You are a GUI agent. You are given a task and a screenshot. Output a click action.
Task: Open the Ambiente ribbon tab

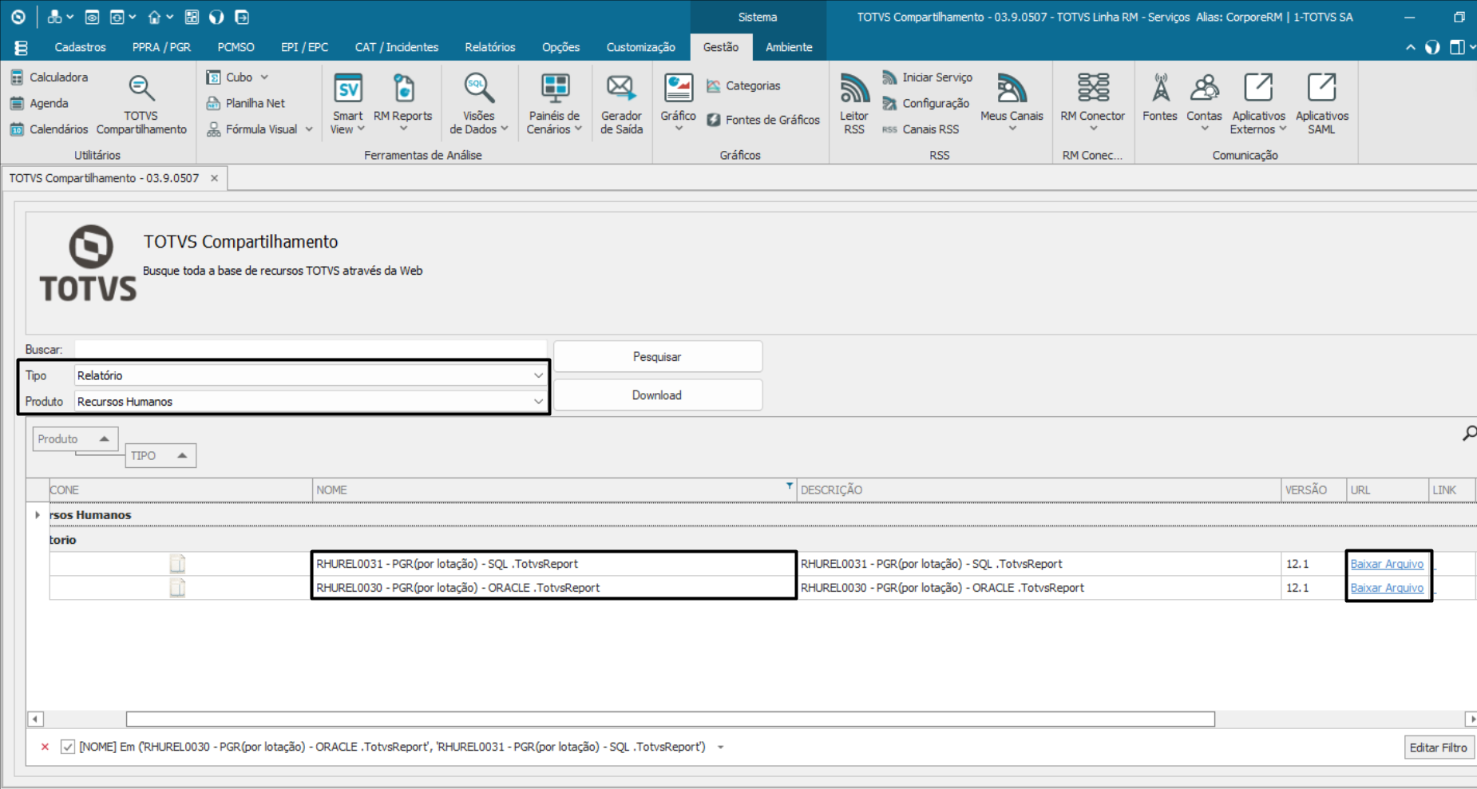tap(788, 47)
